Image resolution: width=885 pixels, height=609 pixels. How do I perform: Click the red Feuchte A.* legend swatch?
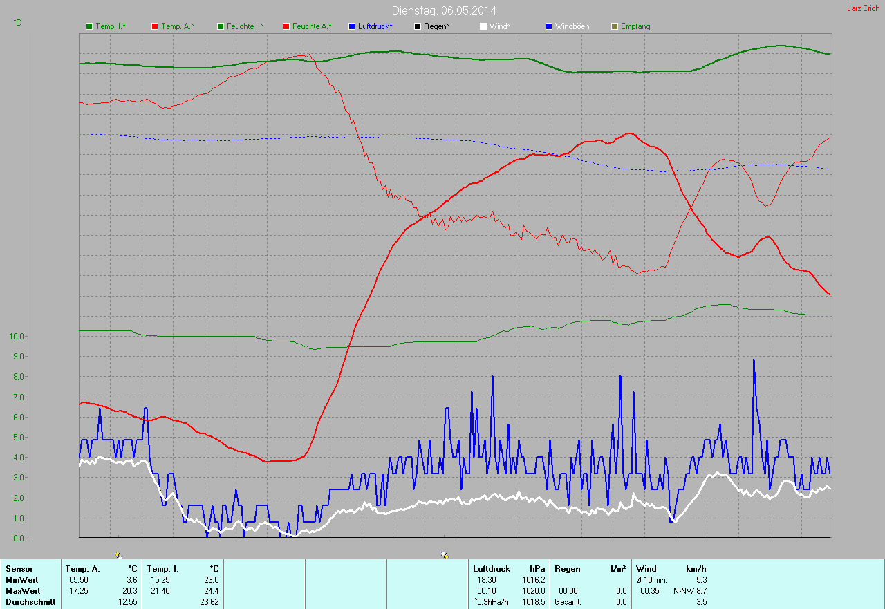[x=286, y=26]
